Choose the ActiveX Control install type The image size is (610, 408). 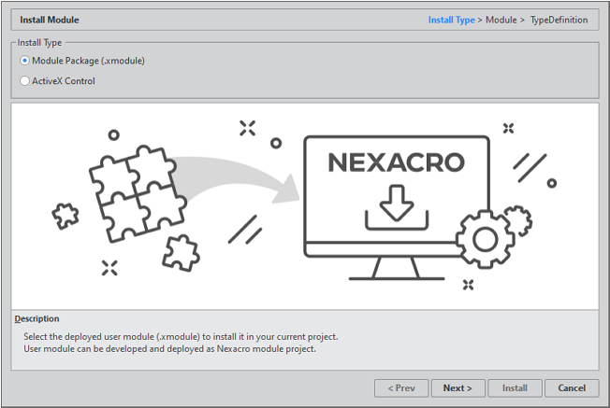(25, 81)
